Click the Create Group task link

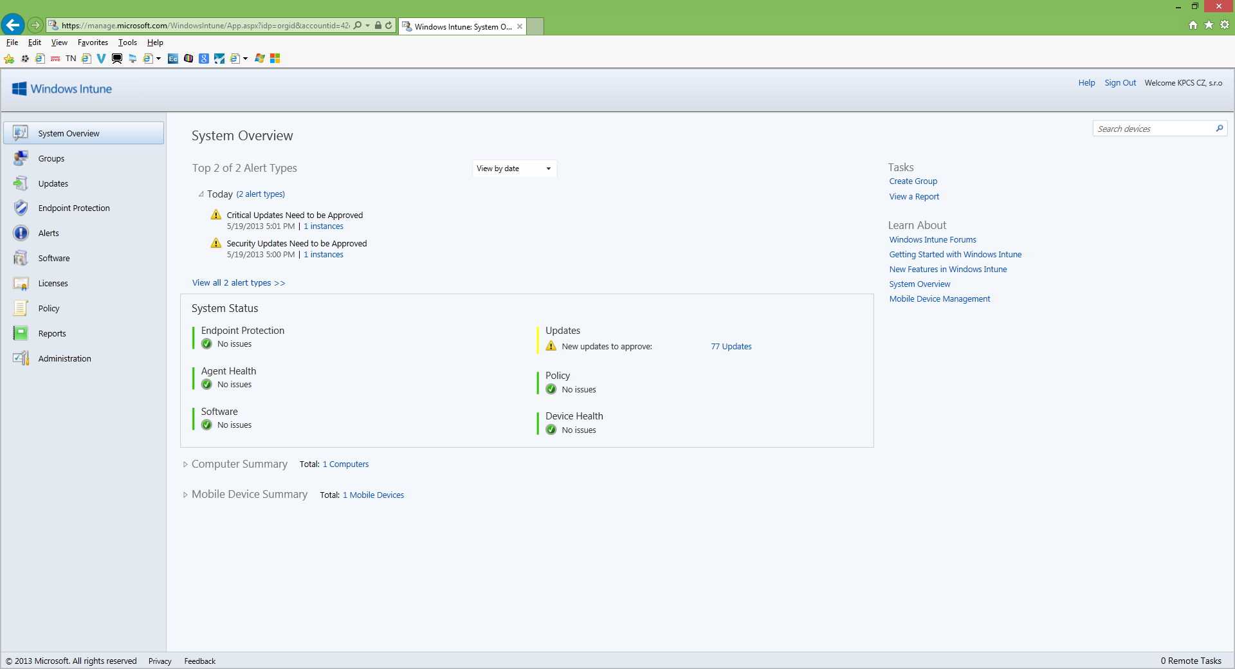[913, 181]
